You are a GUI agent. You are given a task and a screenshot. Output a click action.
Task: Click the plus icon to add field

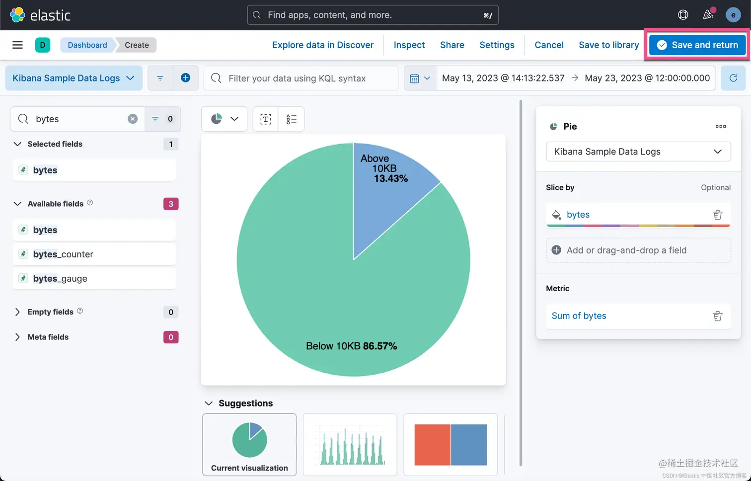point(556,250)
